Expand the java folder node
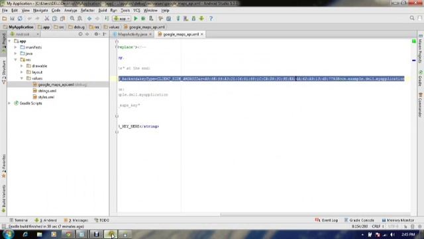This screenshot has width=424, height=239. click(x=16, y=53)
